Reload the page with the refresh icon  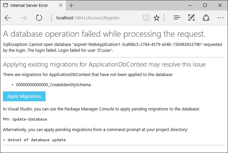(39, 18)
